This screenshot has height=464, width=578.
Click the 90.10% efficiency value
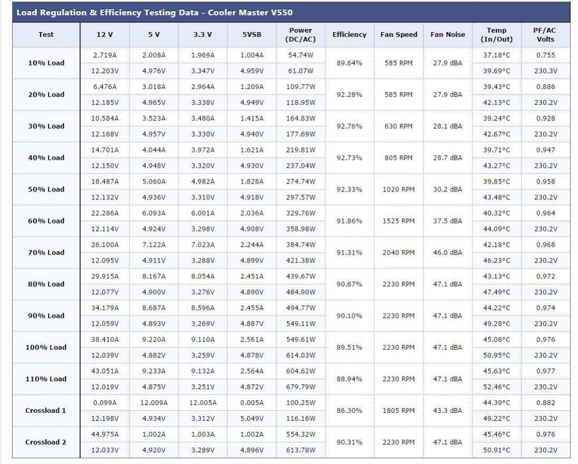click(350, 316)
